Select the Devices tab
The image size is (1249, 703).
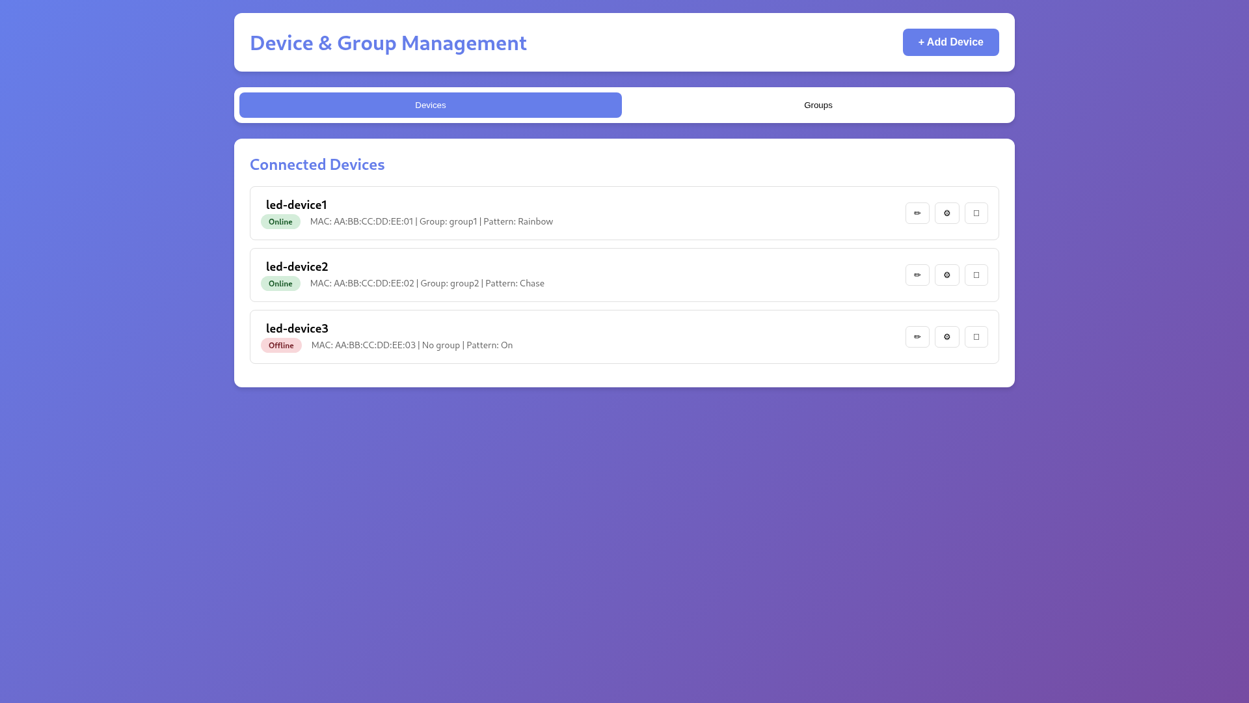[x=430, y=105]
